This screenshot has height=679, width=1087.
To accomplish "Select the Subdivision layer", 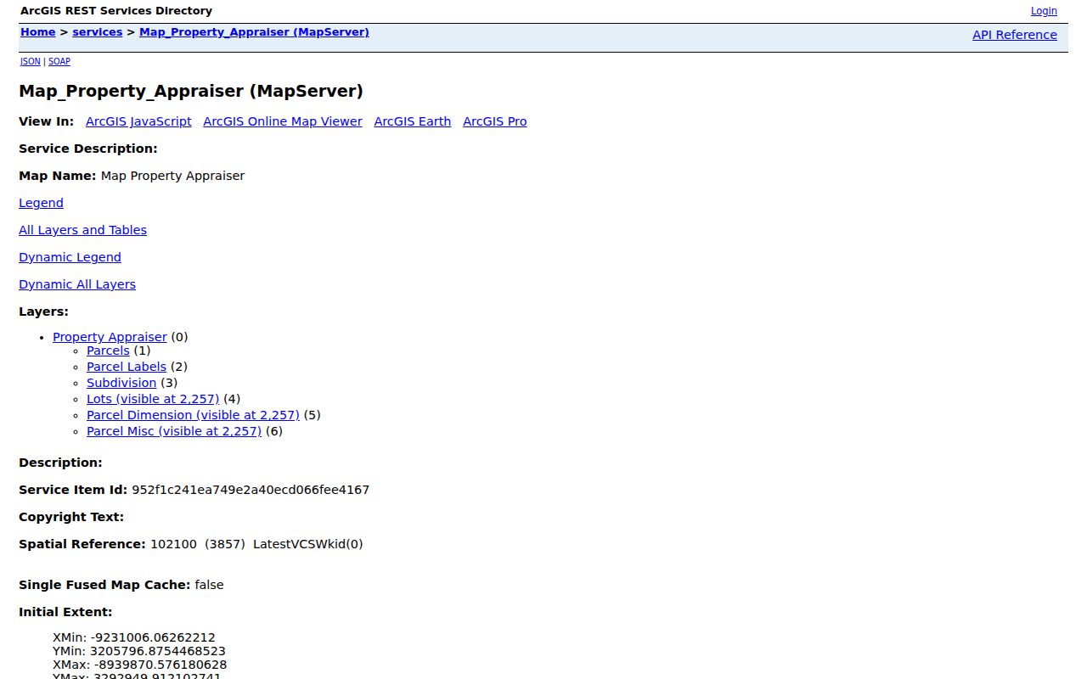I will click(121, 383).
